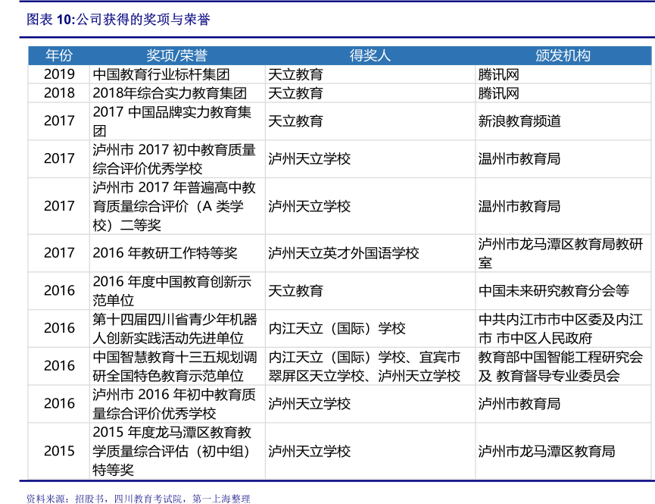Select the year cell 2015
The image size is (655, 504).
(x=59, y=451)
